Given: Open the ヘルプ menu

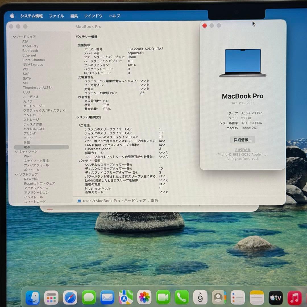Looking at the screenshot, I should click(x=115, y=16).
